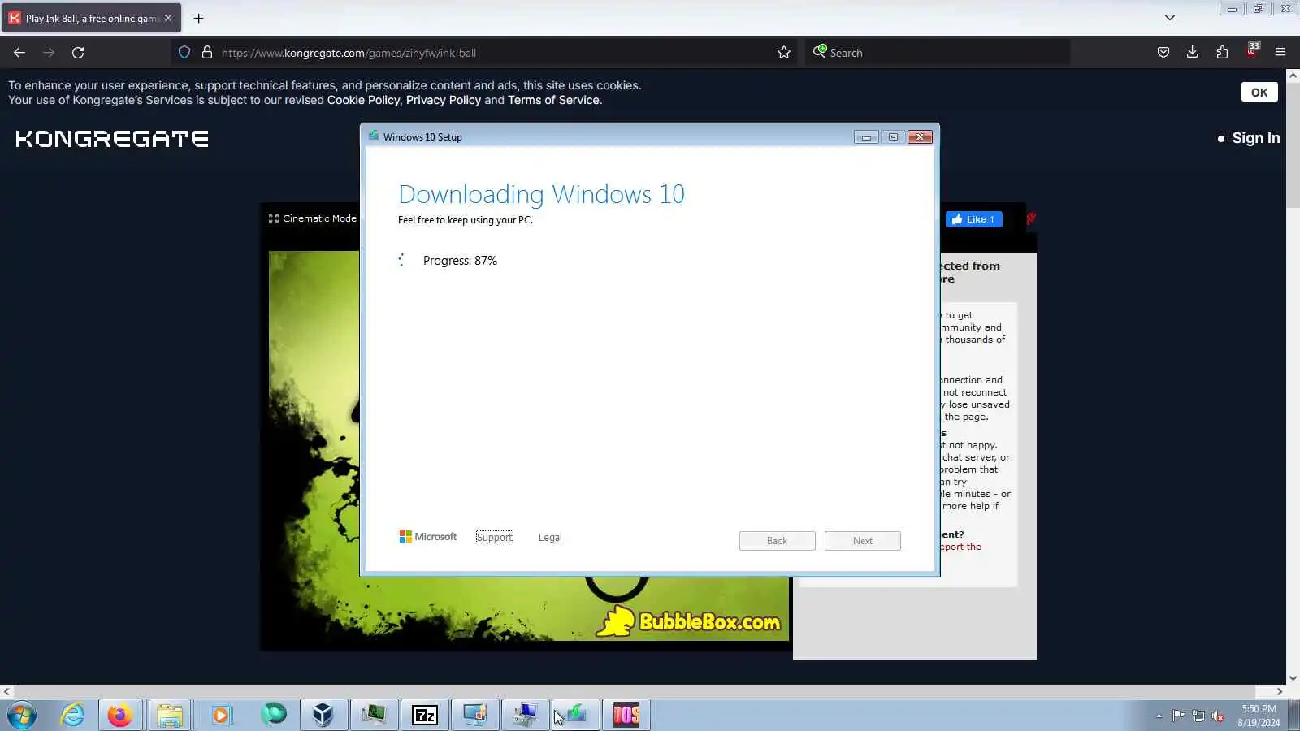
Task: Reload the Kongregate page
Action: 78,53
